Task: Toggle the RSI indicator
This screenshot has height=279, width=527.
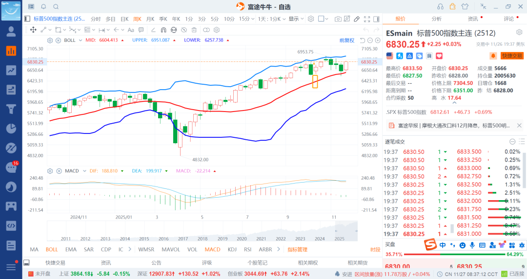Action: (248, 249)
